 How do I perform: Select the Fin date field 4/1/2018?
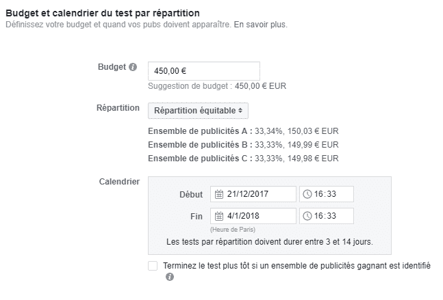(x=257, y=216)
